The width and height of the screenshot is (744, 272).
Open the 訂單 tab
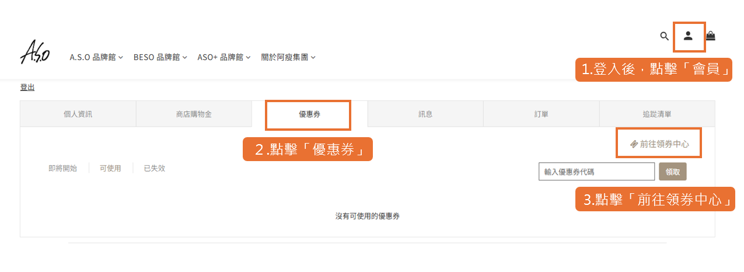tap(541, 114)
